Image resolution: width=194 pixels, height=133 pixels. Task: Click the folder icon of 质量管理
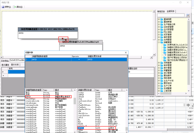[162, 70]
